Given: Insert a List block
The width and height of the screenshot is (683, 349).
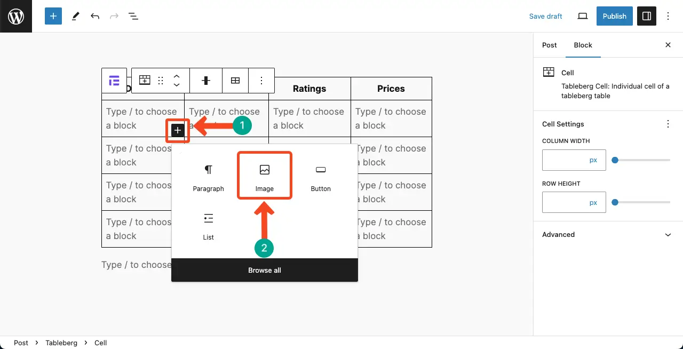Looking at the screenshot, I should (x=209, y=226).
